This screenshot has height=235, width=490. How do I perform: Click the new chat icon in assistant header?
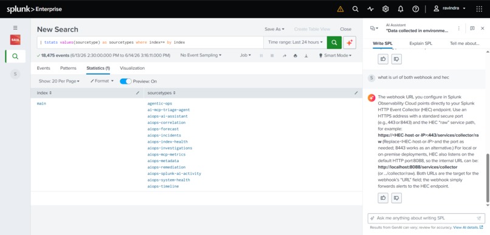pos(472,28)
